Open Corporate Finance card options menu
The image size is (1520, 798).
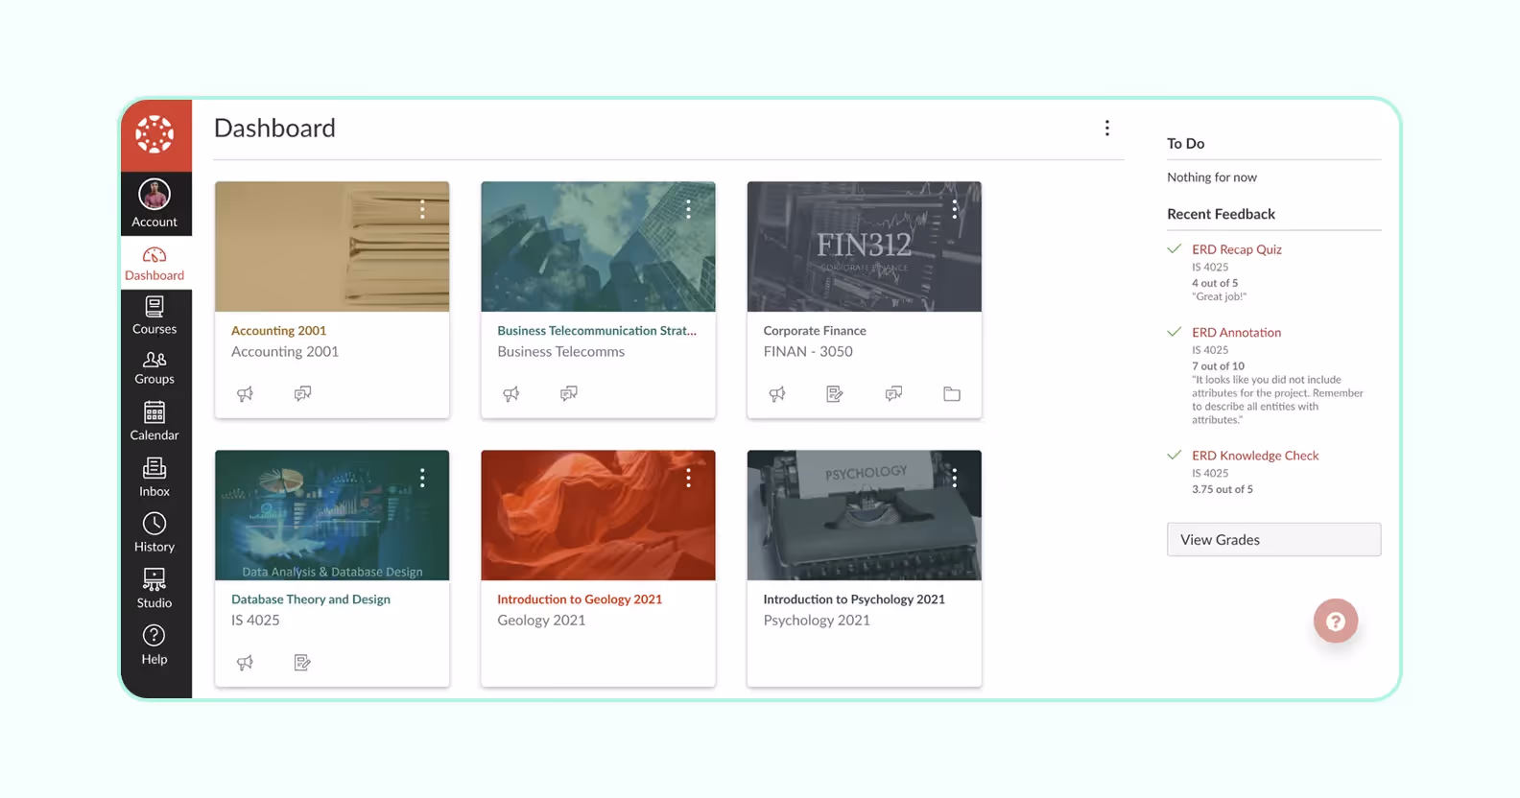(955, 209)
